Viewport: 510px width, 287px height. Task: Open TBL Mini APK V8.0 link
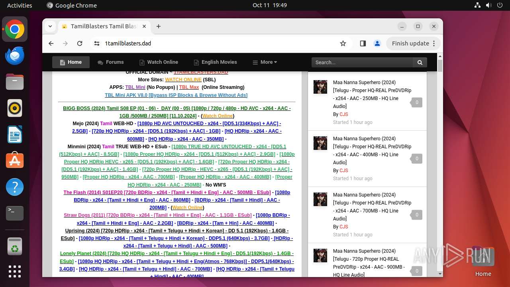pos(176,95)
